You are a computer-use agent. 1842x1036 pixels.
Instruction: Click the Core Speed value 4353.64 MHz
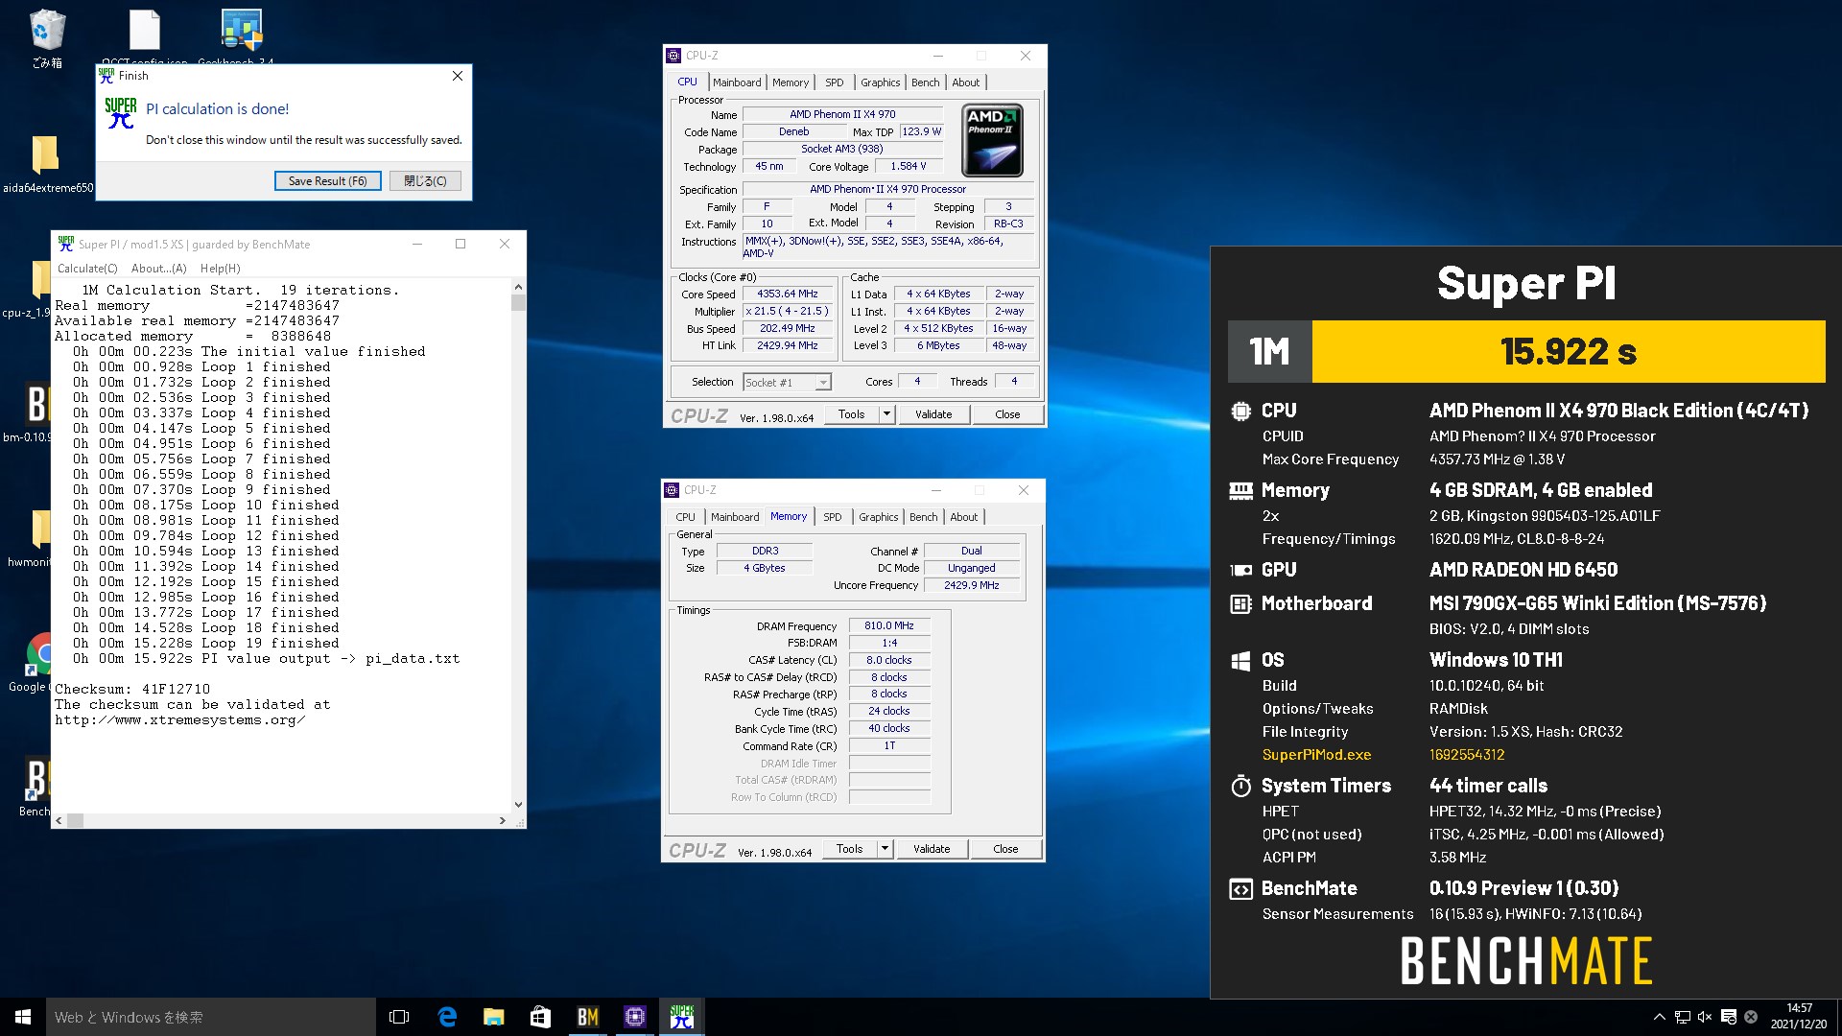tap(788, 294)
